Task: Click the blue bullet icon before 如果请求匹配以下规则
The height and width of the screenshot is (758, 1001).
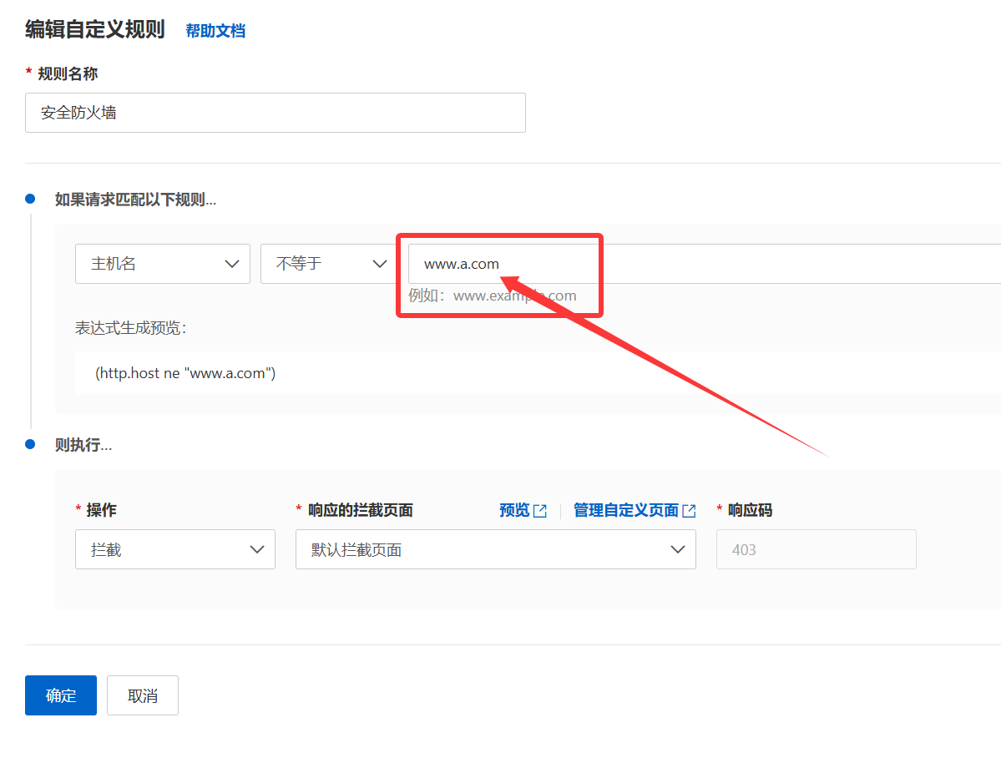Action: click(x=30, y=200)
